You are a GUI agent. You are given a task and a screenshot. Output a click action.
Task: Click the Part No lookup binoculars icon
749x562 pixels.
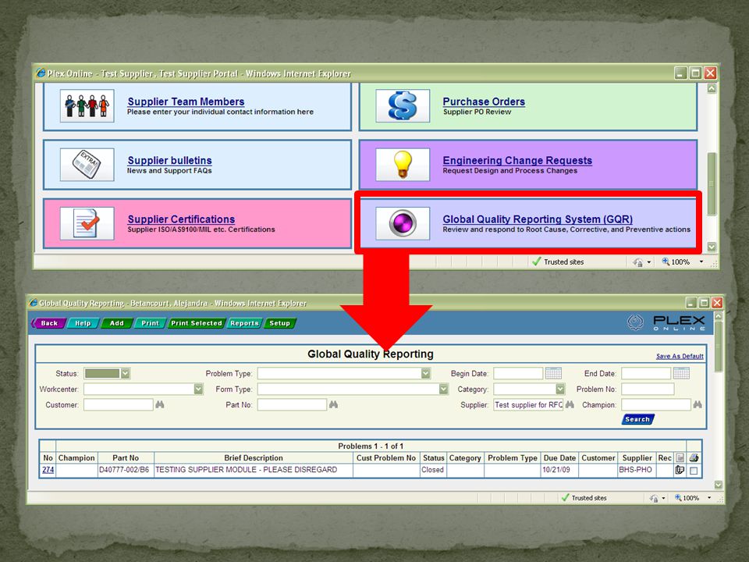coord(333,405)
